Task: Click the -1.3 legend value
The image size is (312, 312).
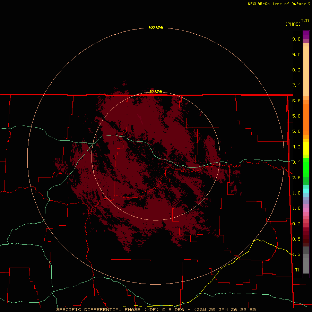Action: [295, 254]
